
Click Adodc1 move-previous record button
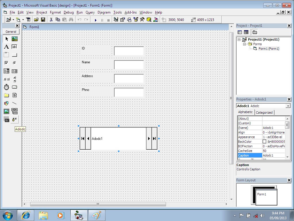click(x=88, y=138)
